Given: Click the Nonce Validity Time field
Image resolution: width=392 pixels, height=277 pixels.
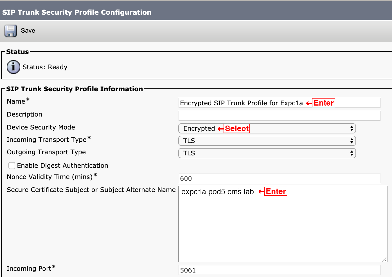Looking at the screenshot, I should [x=279, y=178].
